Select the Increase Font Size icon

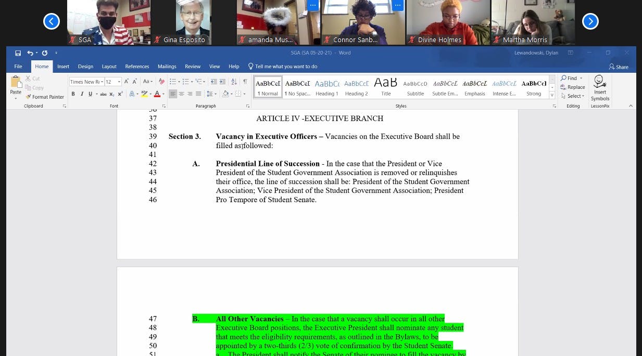click(x=127, y=81)
